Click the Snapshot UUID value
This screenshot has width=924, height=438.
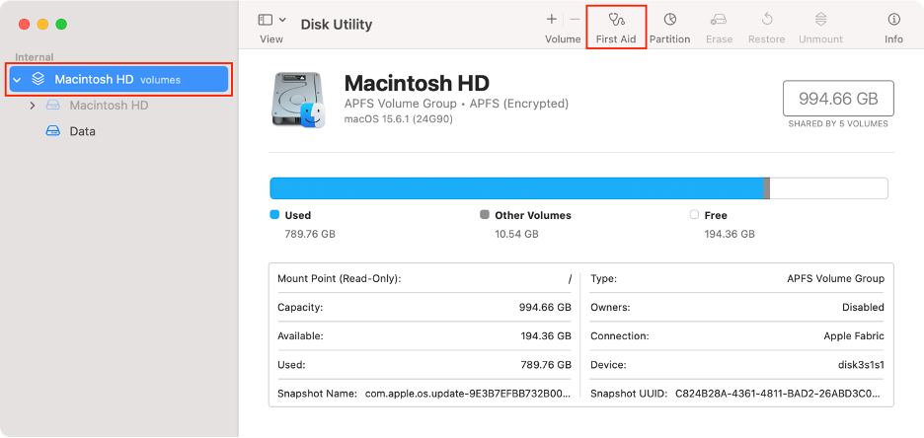click(x=780, y=394)
